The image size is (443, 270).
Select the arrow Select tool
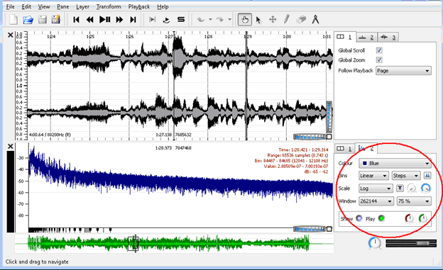tap(258, 20)
